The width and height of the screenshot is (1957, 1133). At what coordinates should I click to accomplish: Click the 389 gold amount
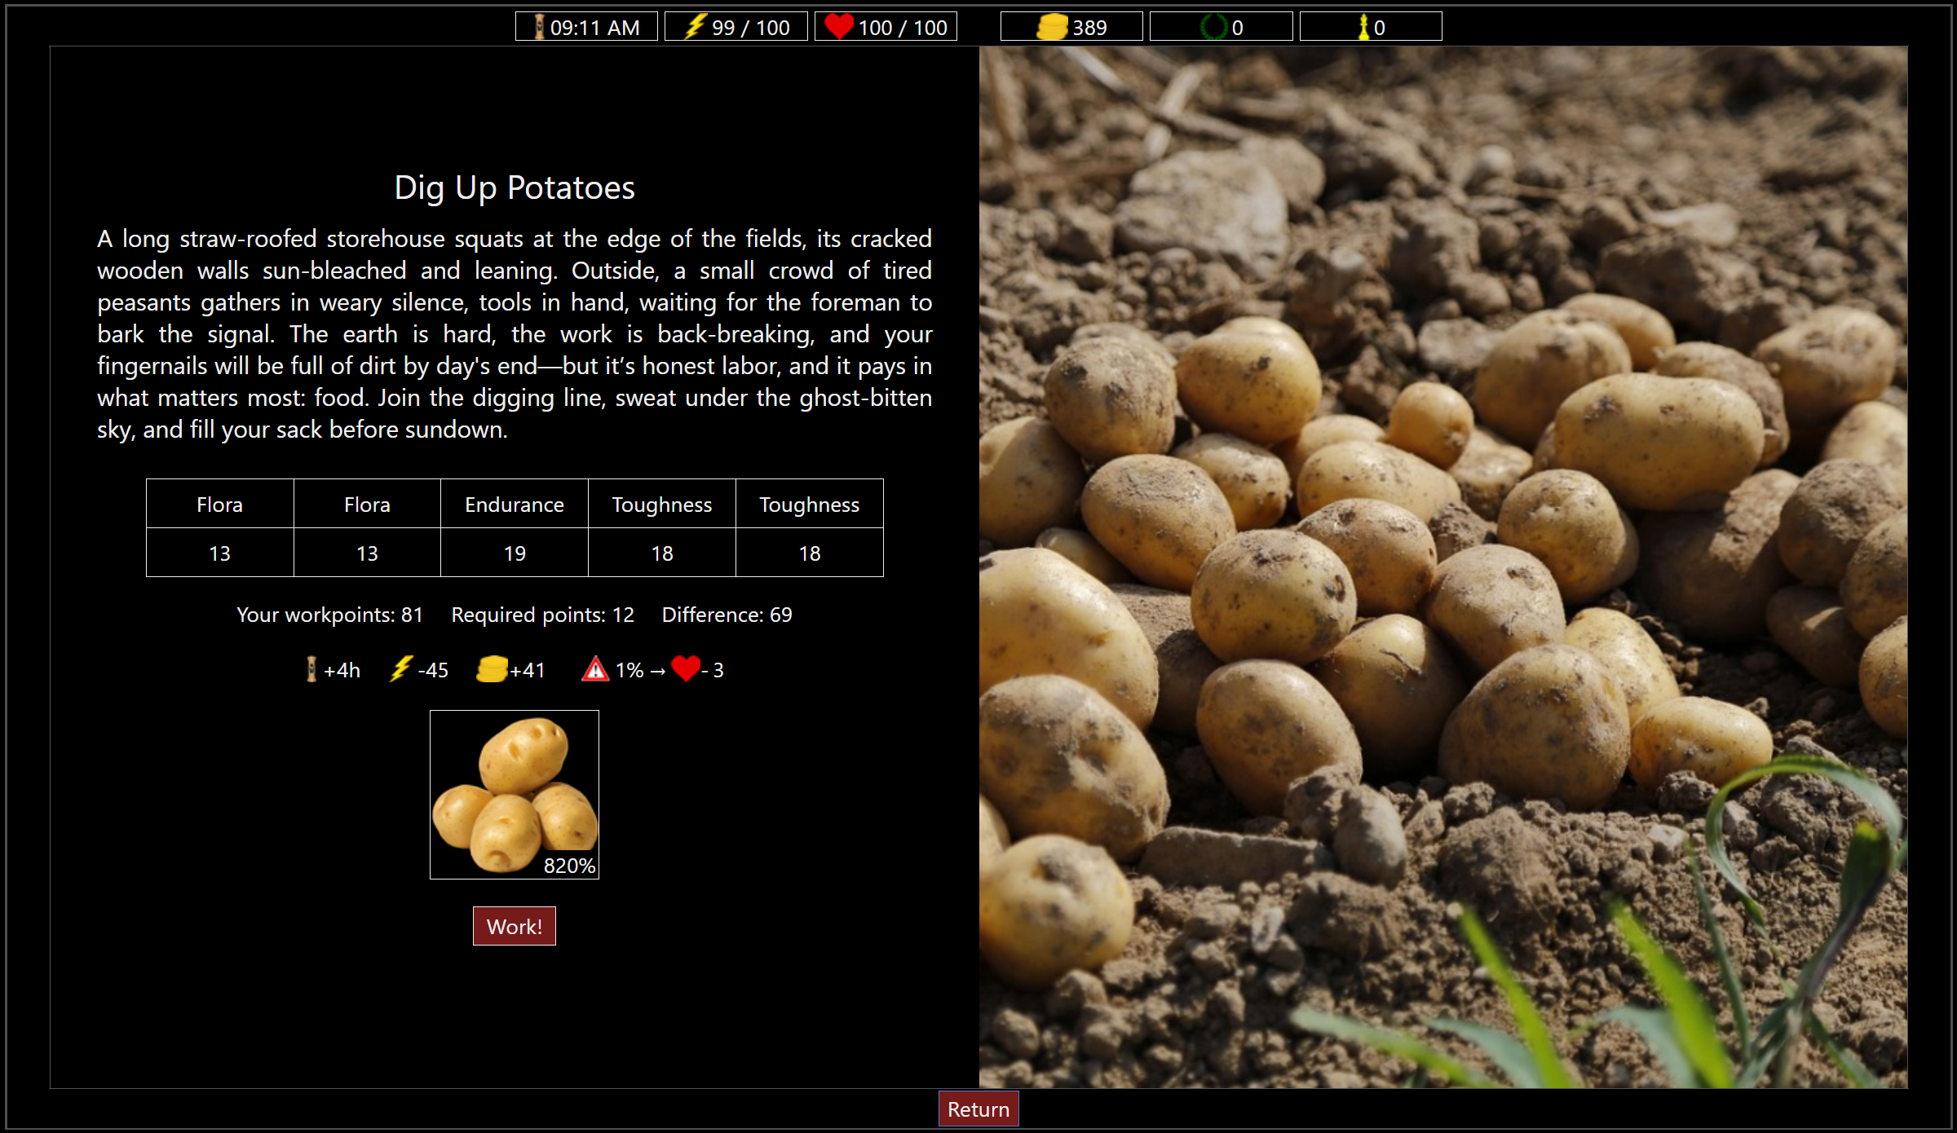click(x=1089, y=28)
